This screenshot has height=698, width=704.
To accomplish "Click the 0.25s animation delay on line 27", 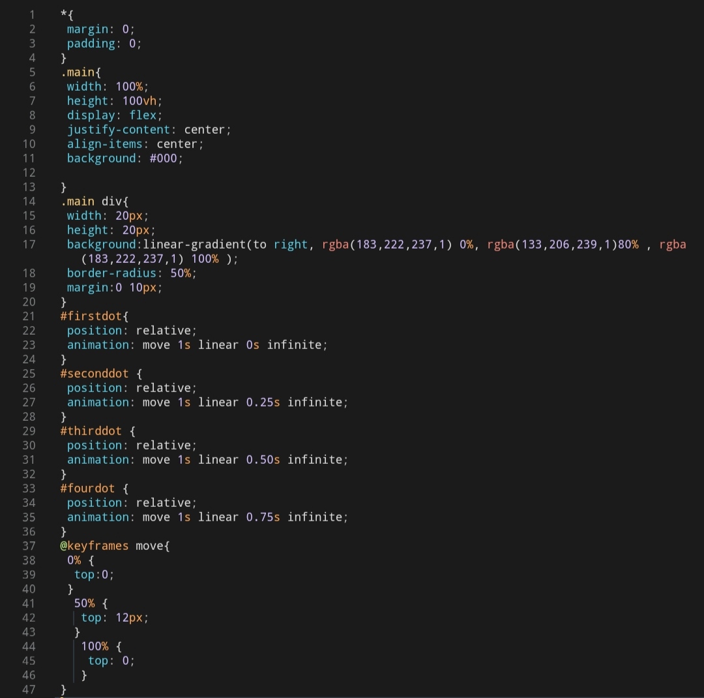I will tap(262, 402).
